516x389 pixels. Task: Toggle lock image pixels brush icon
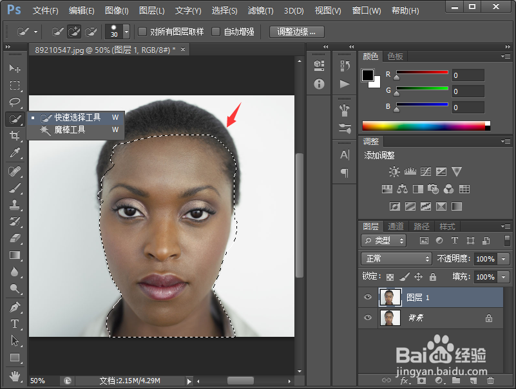click(x=404, y=277)
